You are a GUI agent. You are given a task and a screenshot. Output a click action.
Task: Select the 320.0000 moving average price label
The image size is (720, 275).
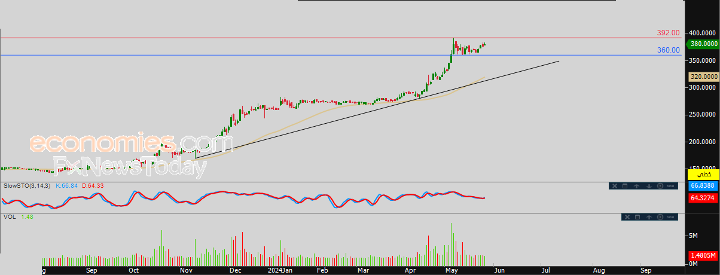point(703,77)
